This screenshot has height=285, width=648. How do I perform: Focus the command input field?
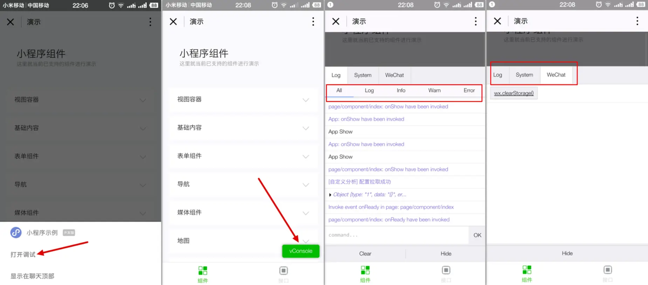pyautogui.click(x=397, y=235)
